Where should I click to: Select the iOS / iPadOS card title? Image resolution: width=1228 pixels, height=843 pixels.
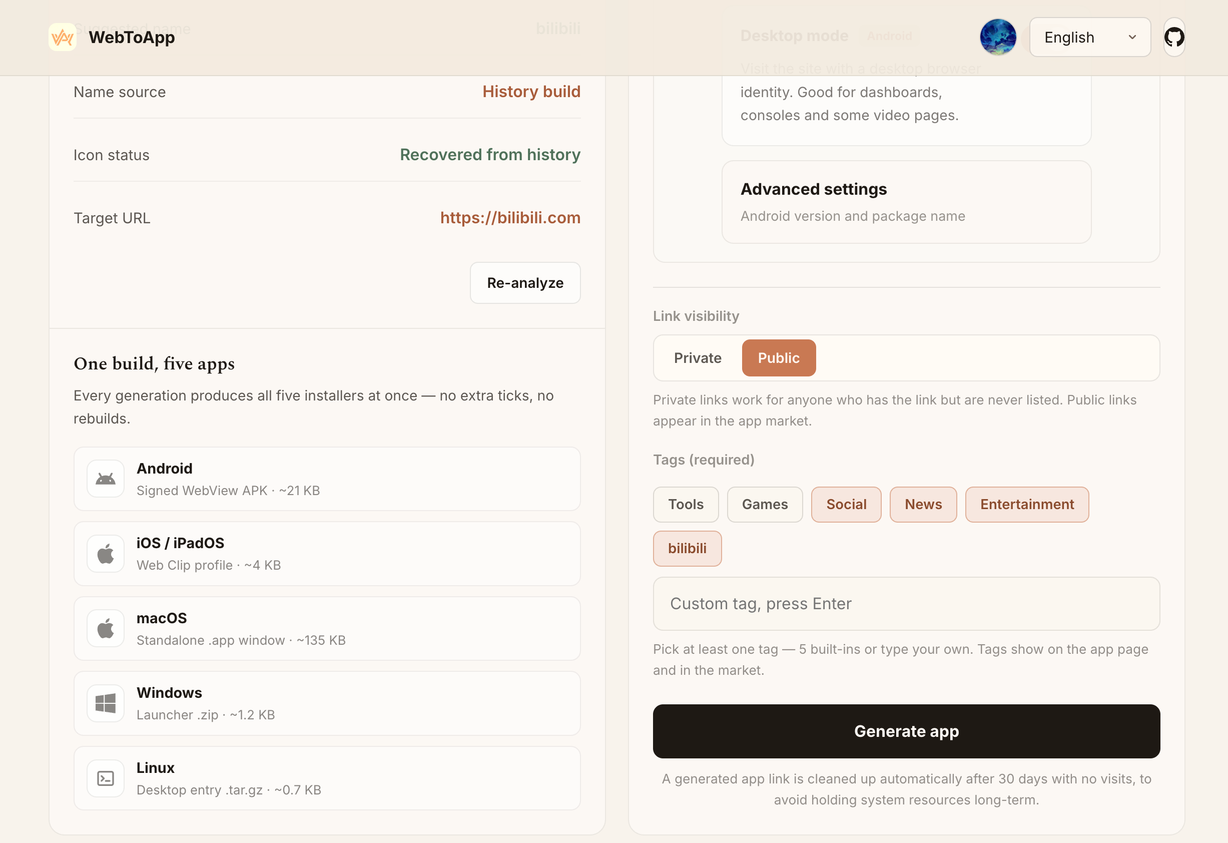(180, 543)
